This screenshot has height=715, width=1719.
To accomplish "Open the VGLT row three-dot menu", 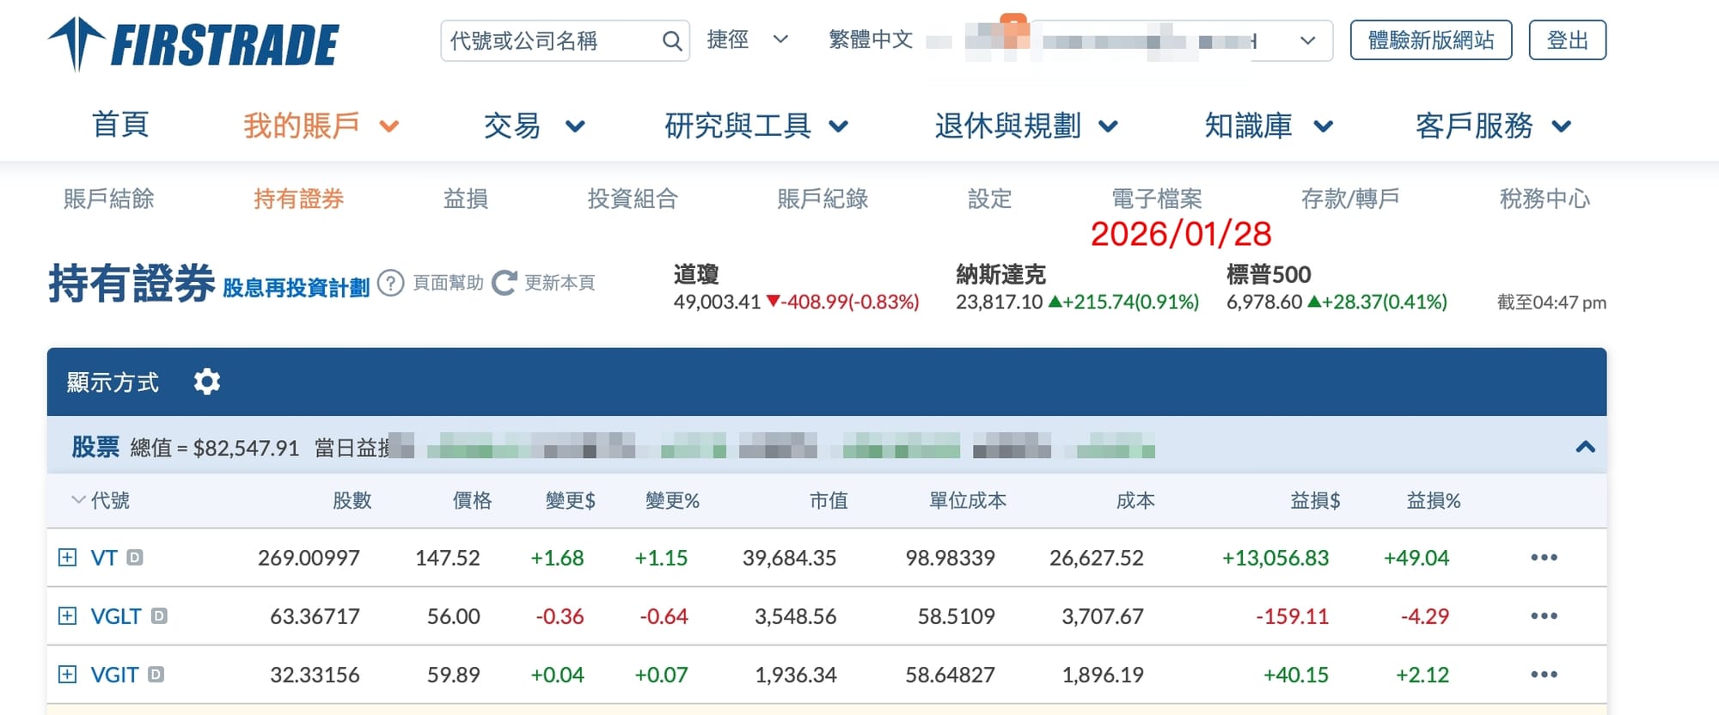I will (1544, 616).
